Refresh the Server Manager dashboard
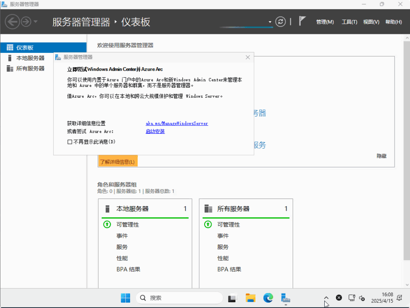This screenshot has width=410, height=308. pyautogui.click(x=280, y=22)
